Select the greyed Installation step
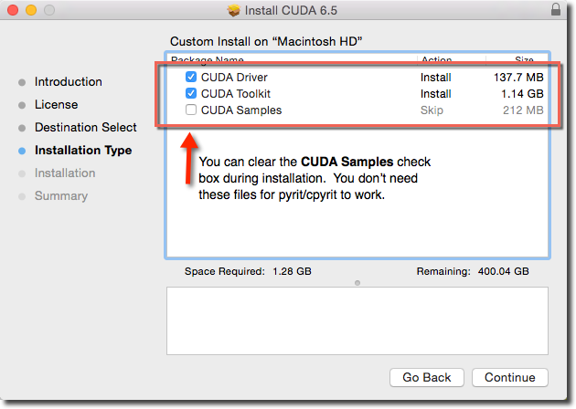This screenshot has width=576, height=409. pyautogui.click(x=65, y=173)
